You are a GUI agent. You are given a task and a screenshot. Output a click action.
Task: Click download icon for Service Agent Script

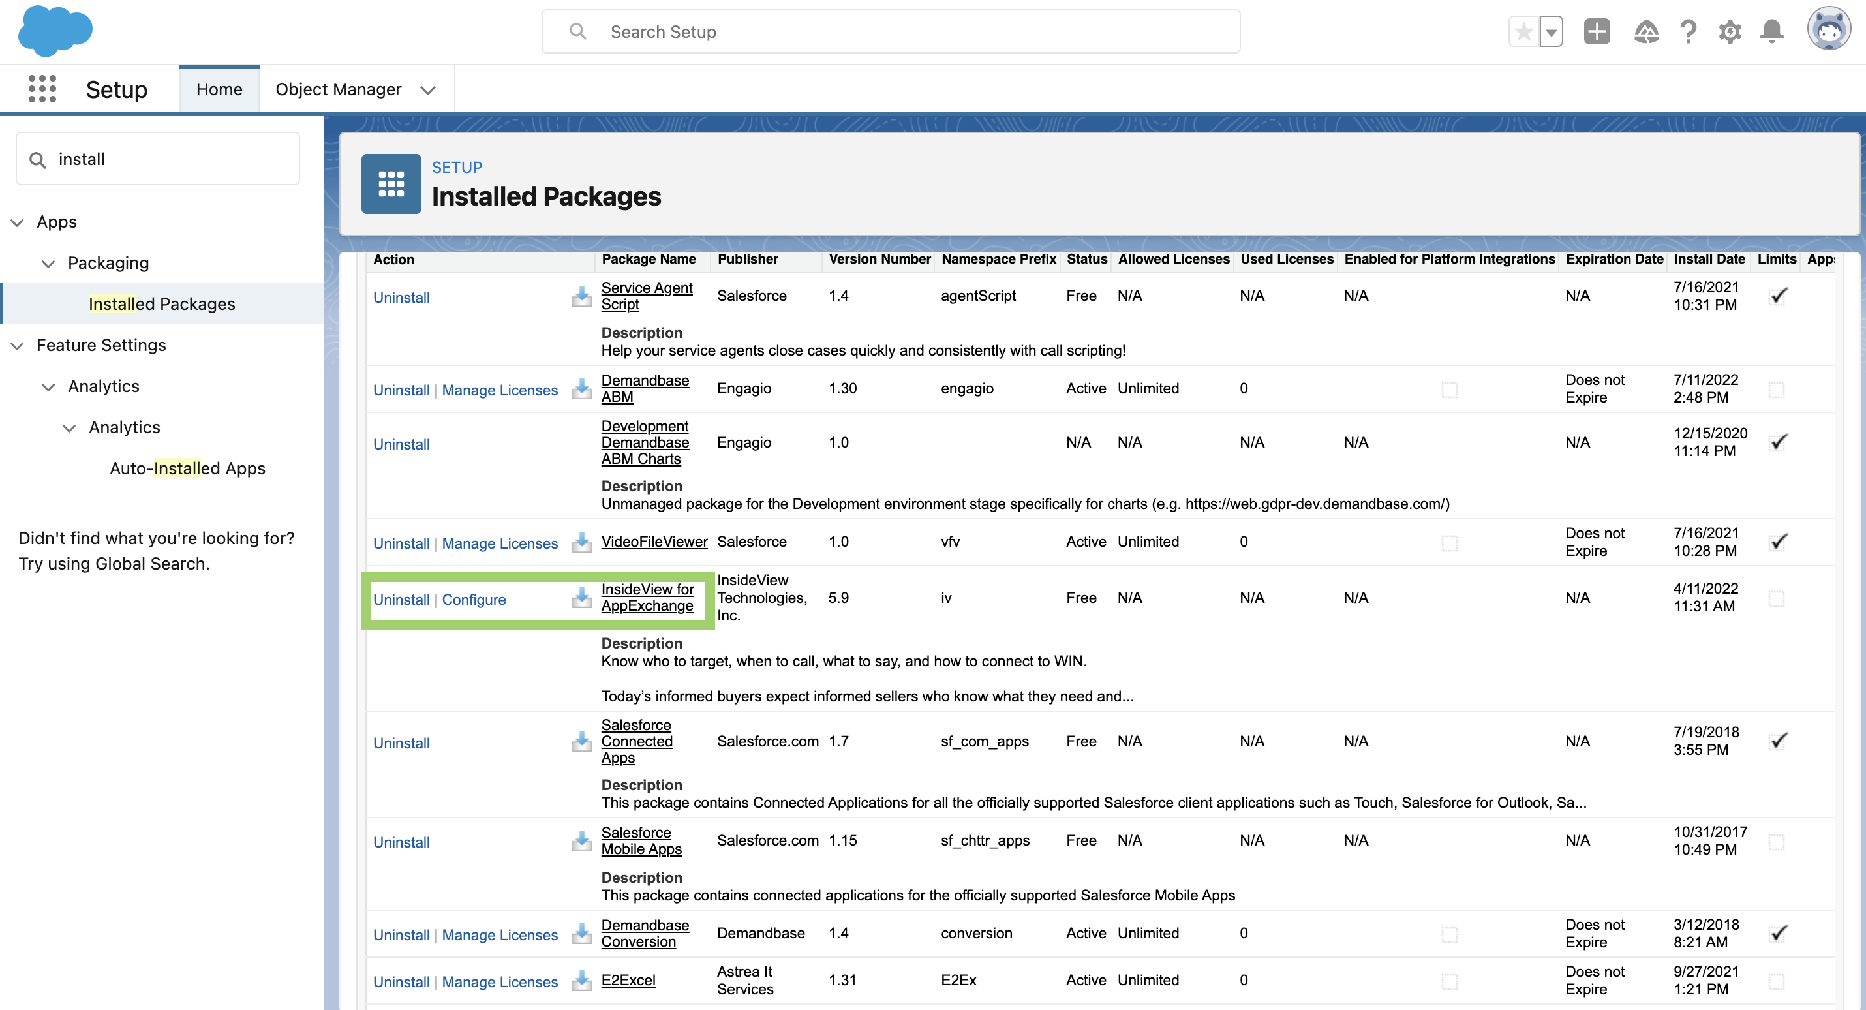[581, 296]
